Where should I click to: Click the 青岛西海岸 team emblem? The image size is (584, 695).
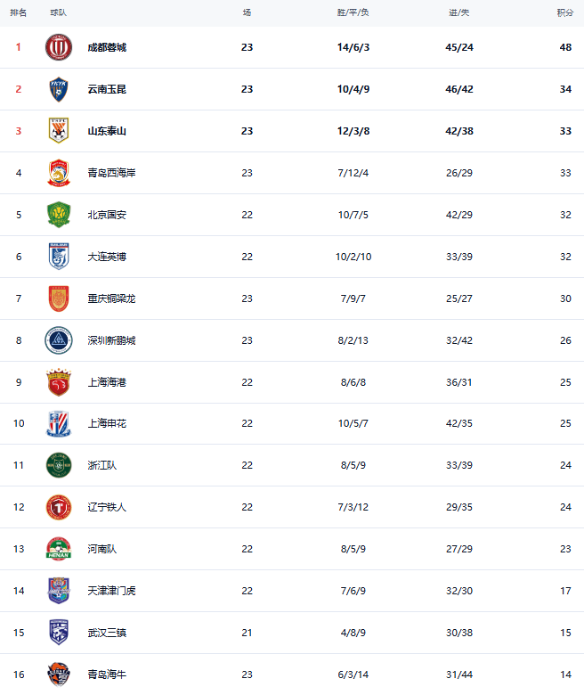[x=59, y=173]
